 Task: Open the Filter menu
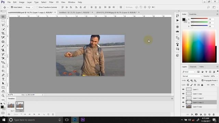(x=51, y=2)
